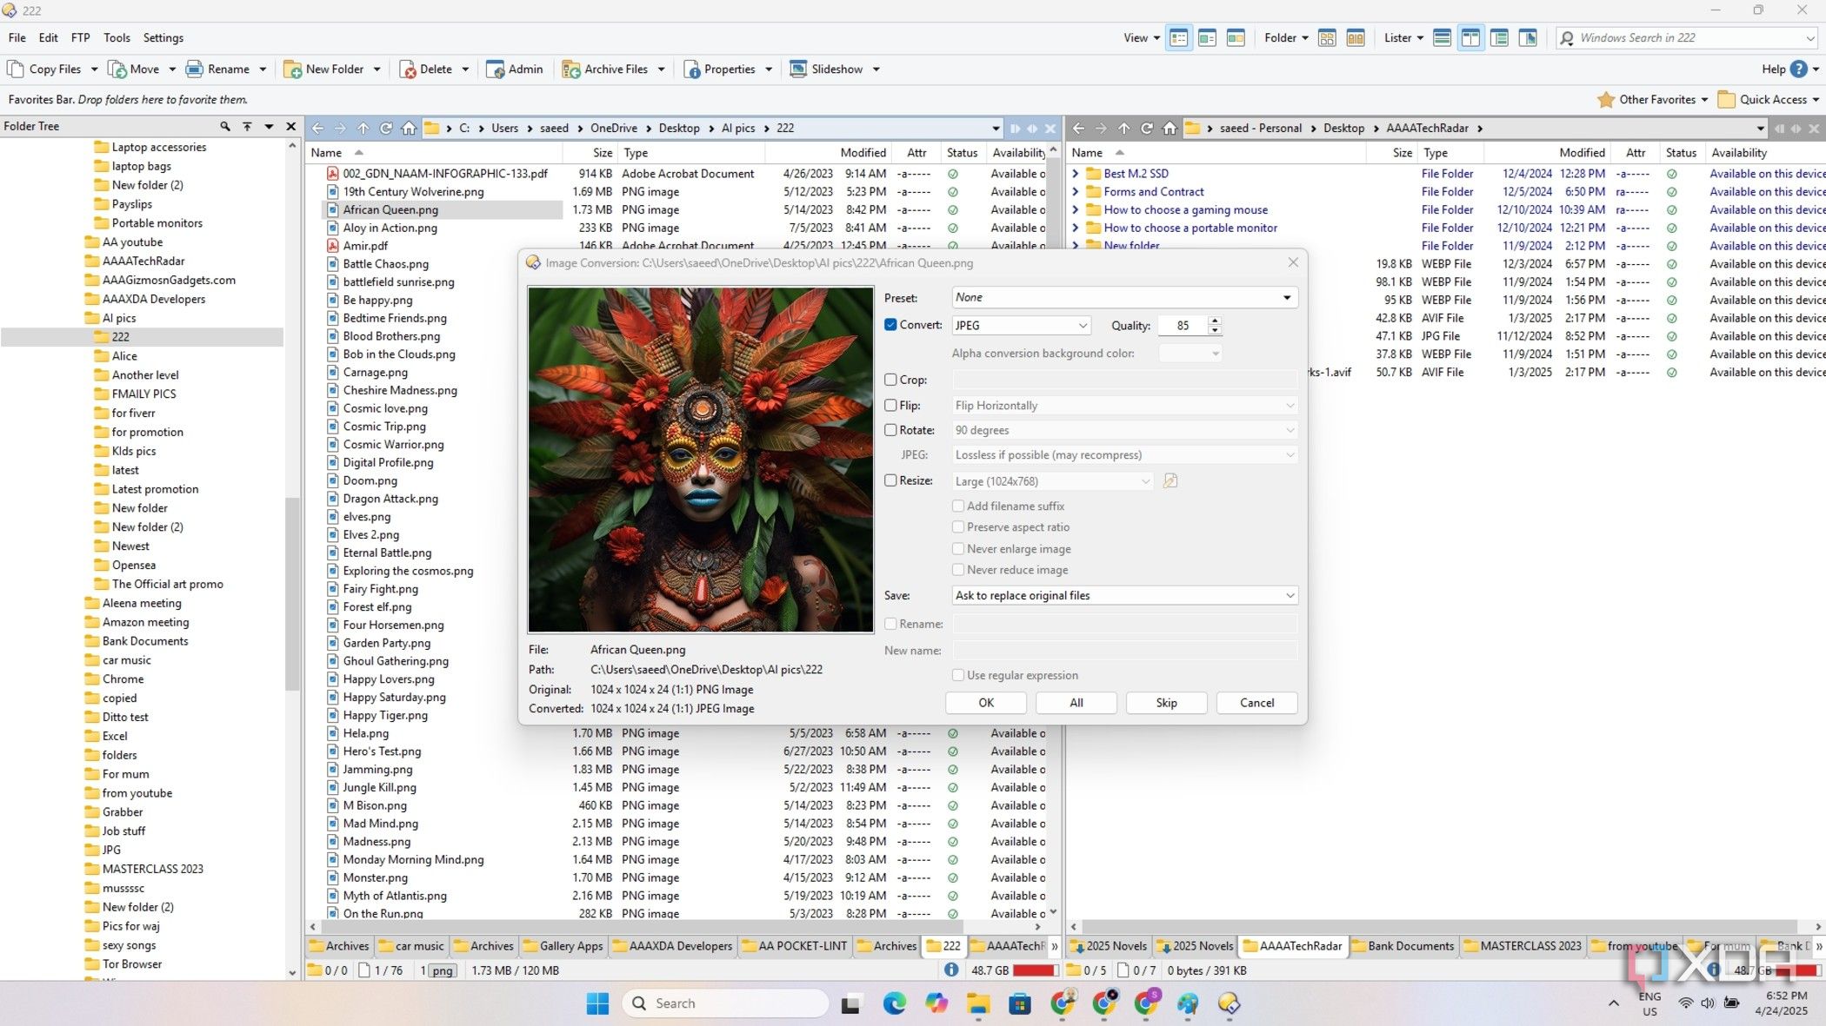Click the Rename toolbar button
This screenshot has width=1826, height=1026.
coord(217,70)
